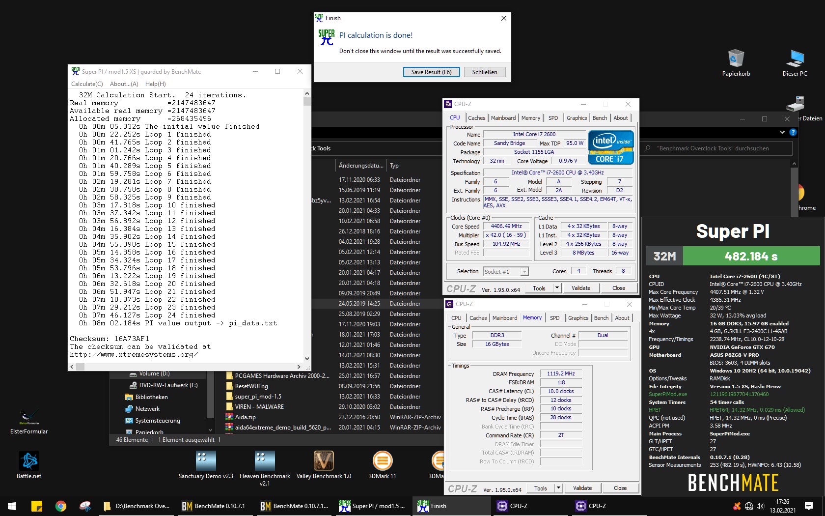This screenshot has width=825, height=516.
Task: Switch to Graphics tab in lower CPU-Z
Action: point(578,318)
